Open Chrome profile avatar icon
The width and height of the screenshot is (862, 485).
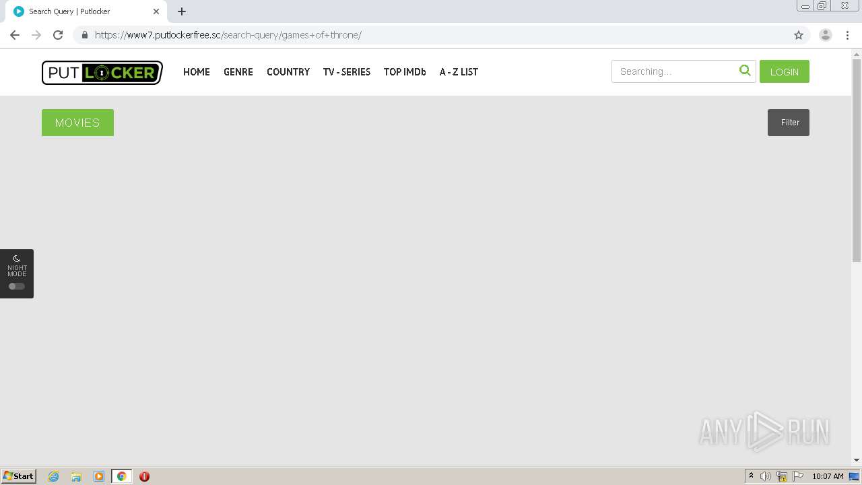pos(826,35)
